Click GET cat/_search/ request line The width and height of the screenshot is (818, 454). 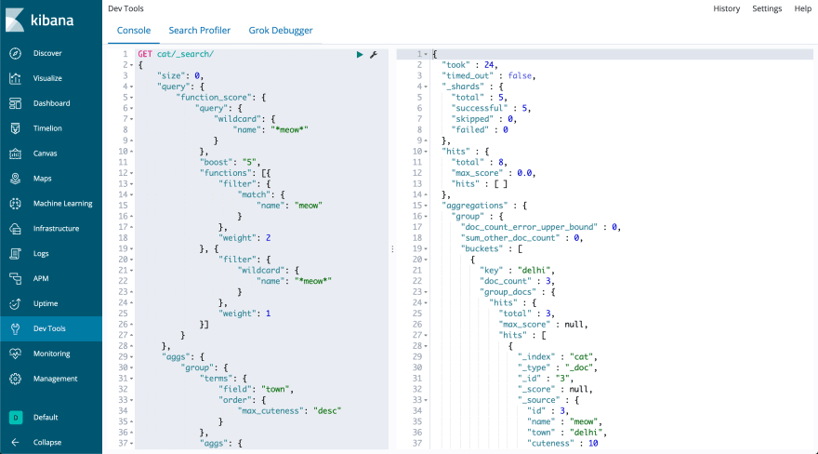pos(176,54)
